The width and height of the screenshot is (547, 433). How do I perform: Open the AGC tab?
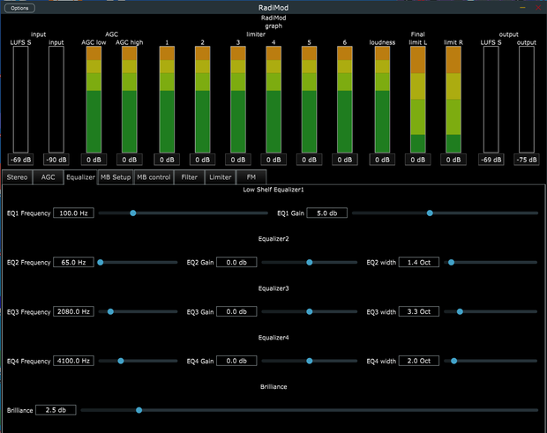48,177
